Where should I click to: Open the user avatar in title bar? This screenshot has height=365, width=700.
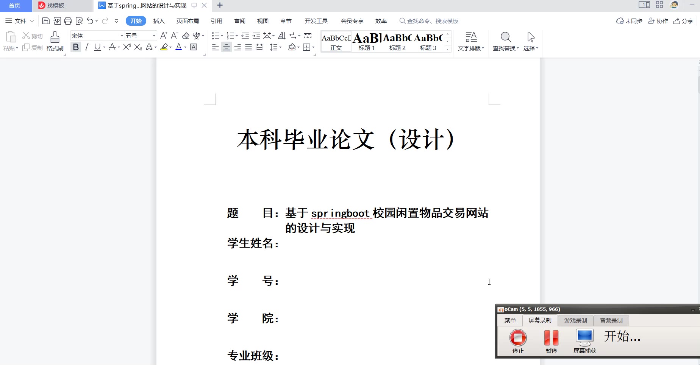(674, 5)
